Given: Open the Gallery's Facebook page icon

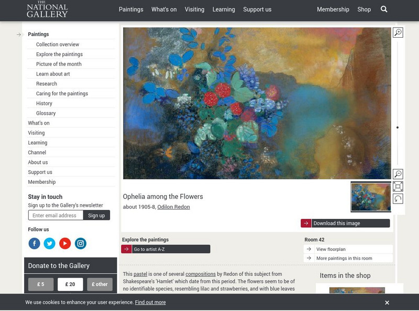Looking at the screenshot, I should tap(35, 243).
